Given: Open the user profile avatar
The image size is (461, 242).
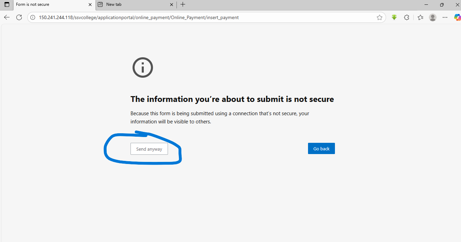Looking at the screenshot, I should coord(433,17).
